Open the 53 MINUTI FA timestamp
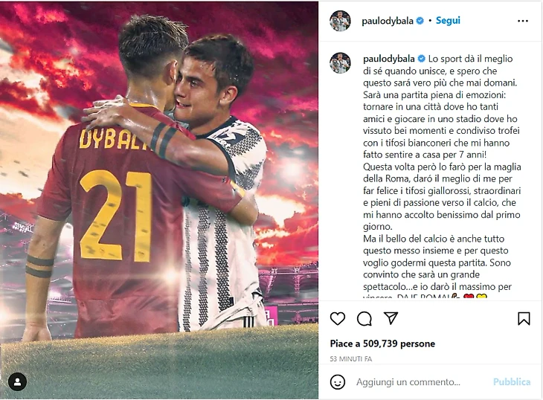 tap(351, 359)
